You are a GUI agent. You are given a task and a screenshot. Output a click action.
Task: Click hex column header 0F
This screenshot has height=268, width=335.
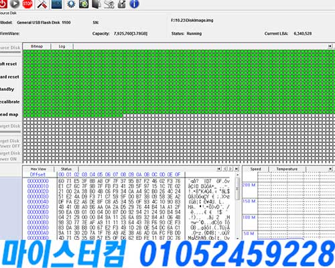coord(178,174)
